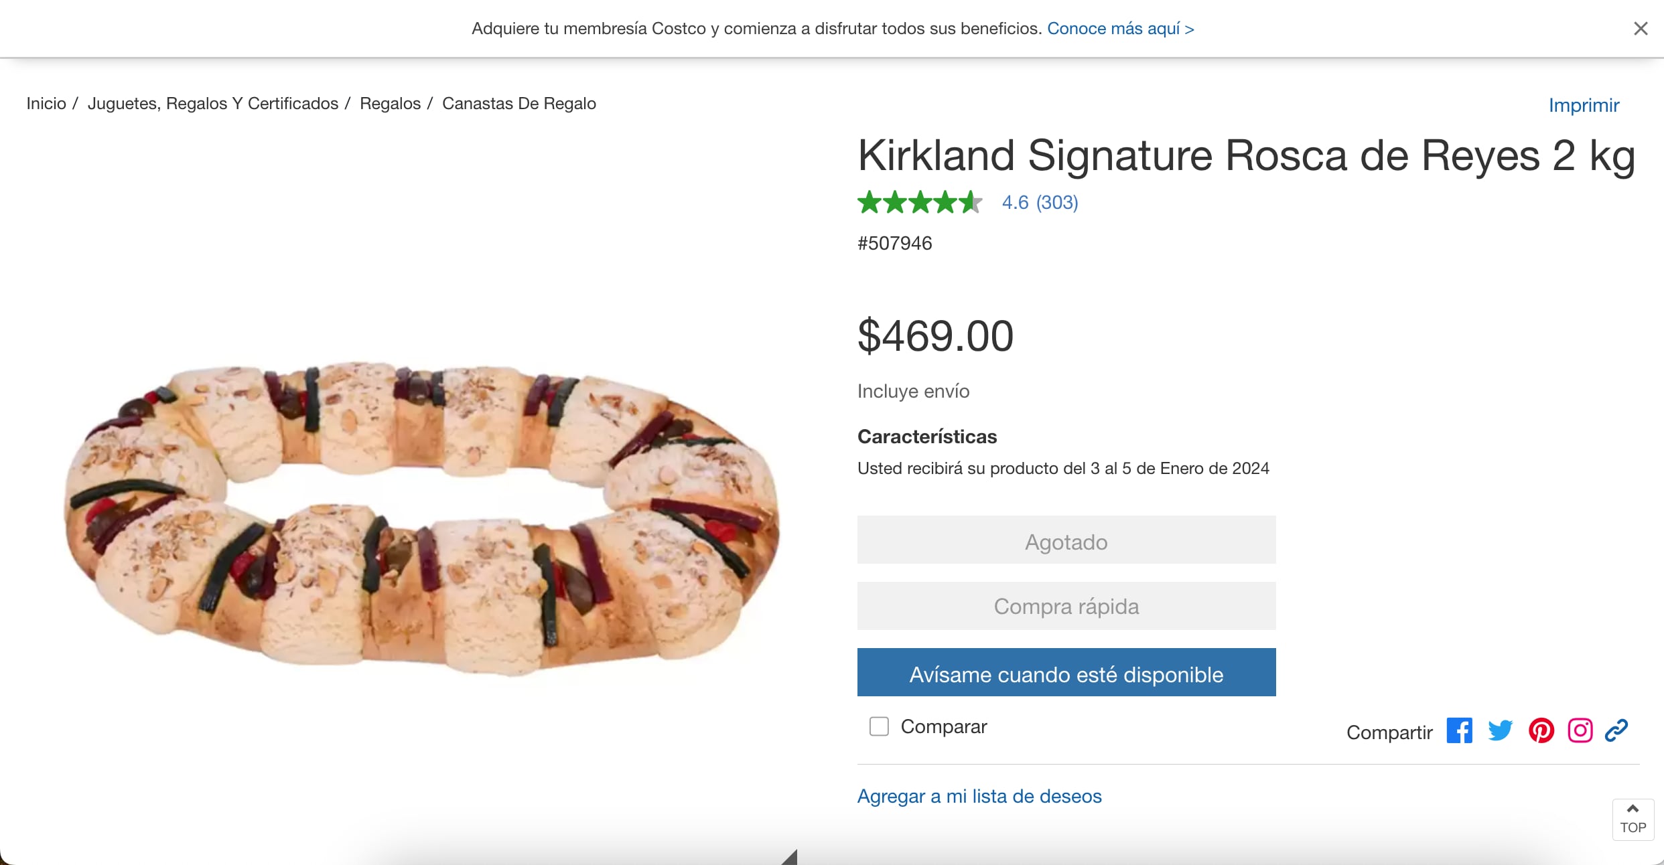Viewport: 1664px width, 865px height.
Task: Click the Agotado button
Action: tap(1066, 540)
